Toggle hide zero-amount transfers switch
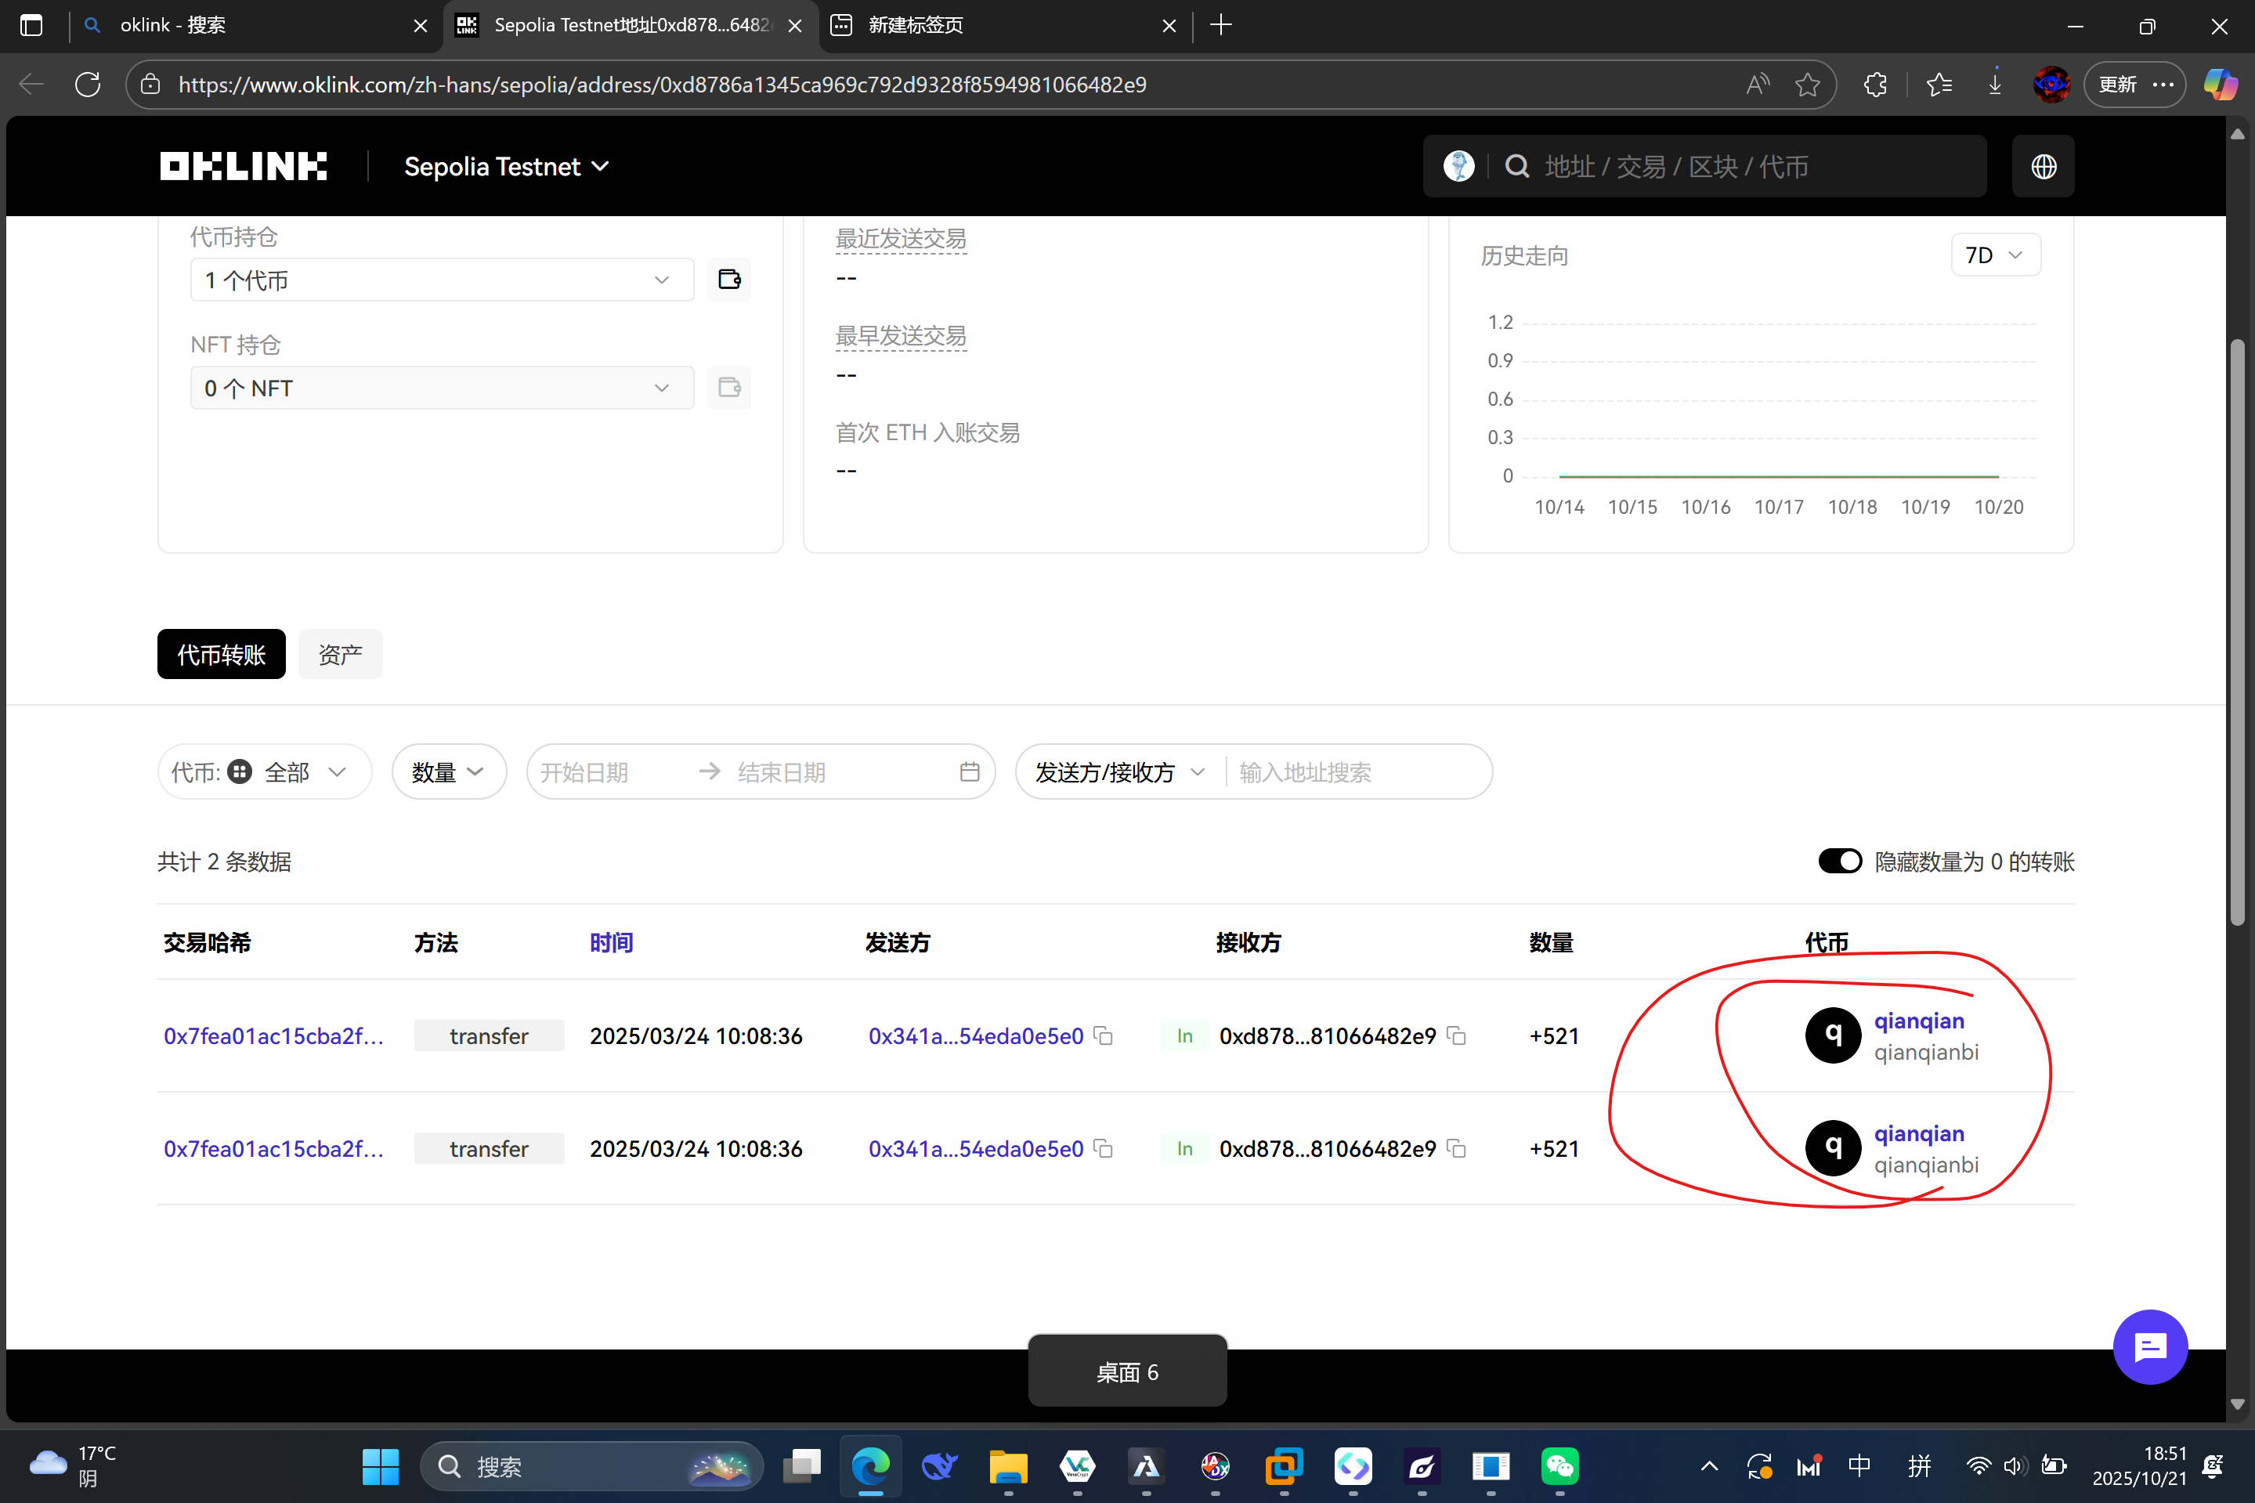 (1839, 861)
